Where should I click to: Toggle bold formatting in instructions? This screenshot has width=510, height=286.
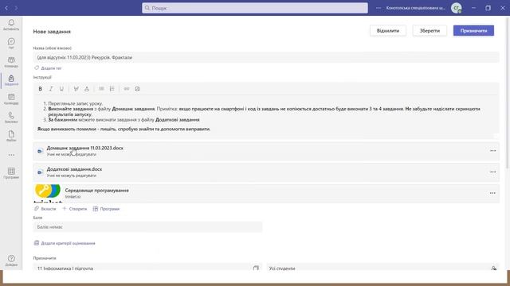coord(41,88)
